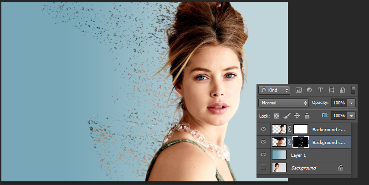The image size is (369, 185).
Task: Select the white layer mask thumbnail
Action: pos(301,129)
